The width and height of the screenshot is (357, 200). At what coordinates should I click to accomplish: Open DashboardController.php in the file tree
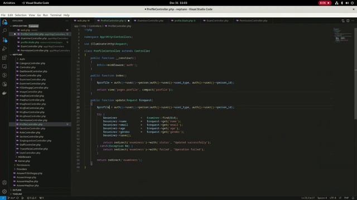click(33, 72)
